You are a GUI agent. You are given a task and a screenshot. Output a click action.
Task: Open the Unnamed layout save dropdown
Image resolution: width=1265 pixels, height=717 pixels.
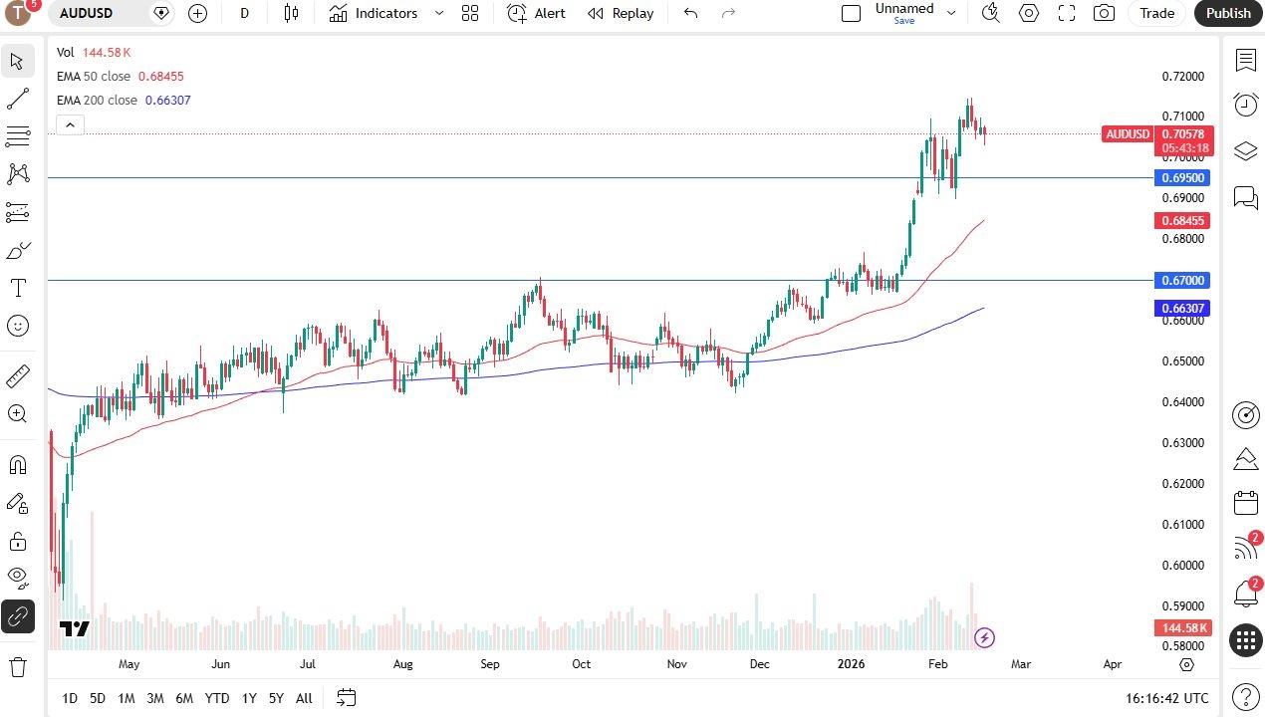pyautogui.click(x=951, y=13)
